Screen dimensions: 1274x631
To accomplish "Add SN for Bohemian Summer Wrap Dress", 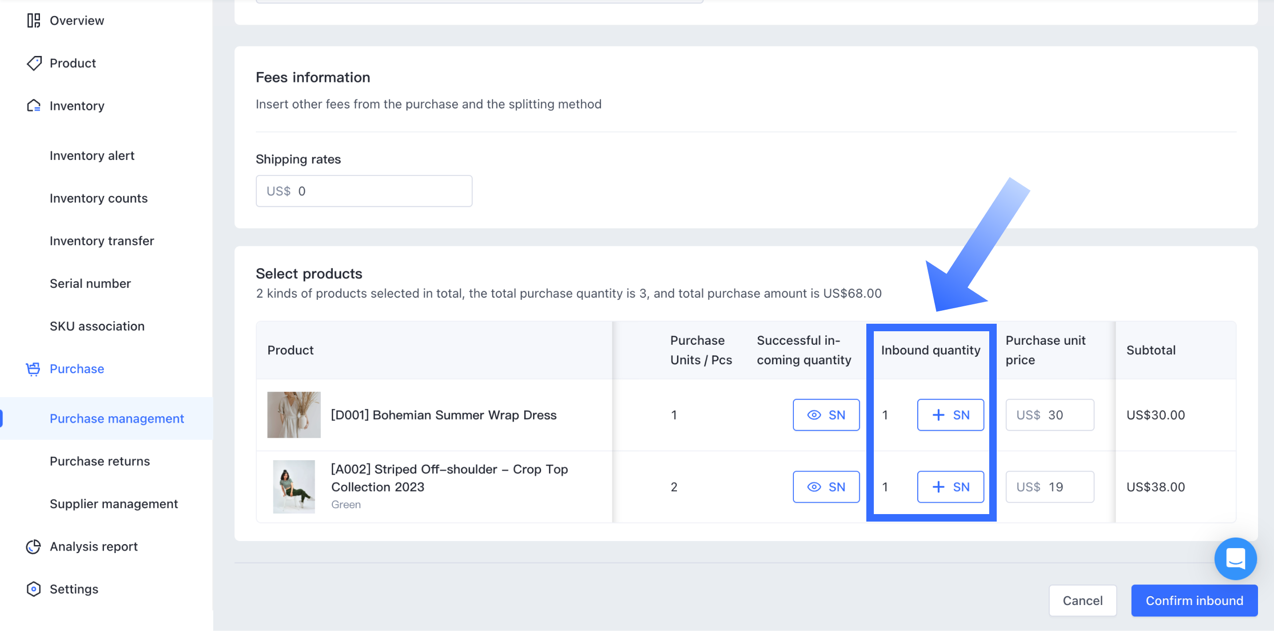I will pos(950,415).
